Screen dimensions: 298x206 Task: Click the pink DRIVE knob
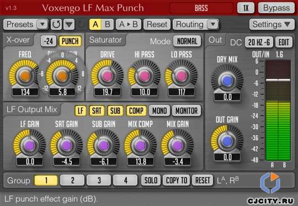tap(108, 76)
